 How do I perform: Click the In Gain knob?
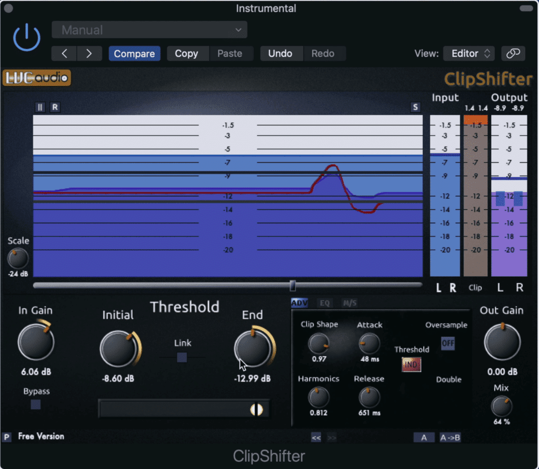pos(36,341)
